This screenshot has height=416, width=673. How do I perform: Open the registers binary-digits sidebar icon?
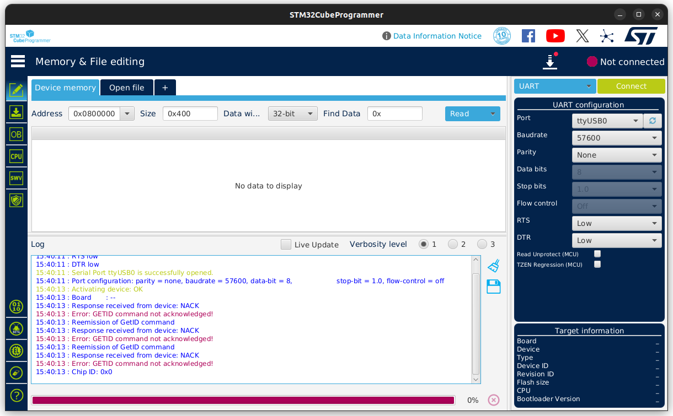coord(17,306)
